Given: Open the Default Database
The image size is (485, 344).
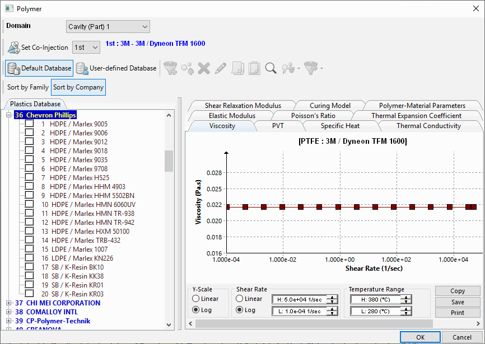Looking at the screenshot, I should coord(39,68).
